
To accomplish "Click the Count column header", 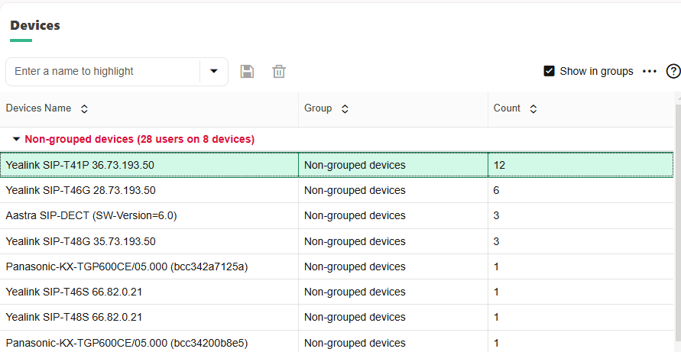I will click(581, 109).
